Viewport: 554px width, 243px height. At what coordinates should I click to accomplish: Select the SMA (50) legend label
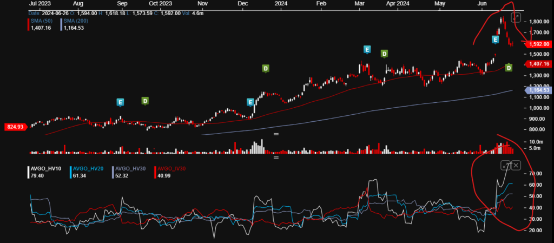[x=40, y=21]
